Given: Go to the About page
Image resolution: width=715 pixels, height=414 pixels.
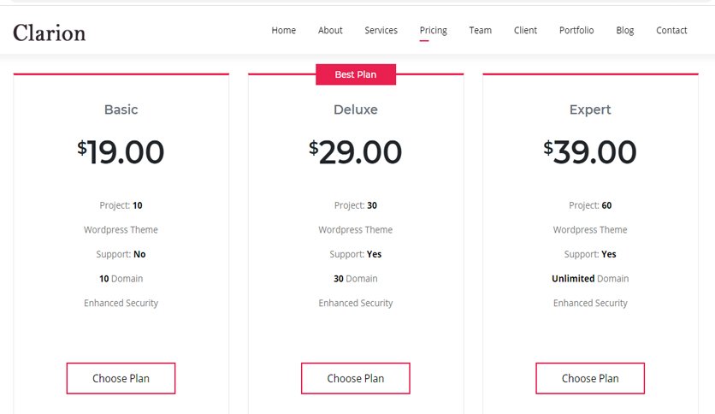Looking at the screenshot, I should pos(330,30).
